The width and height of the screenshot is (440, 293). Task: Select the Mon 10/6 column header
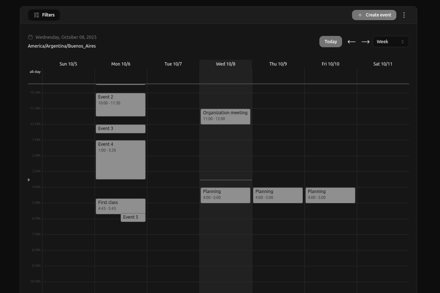121,64
